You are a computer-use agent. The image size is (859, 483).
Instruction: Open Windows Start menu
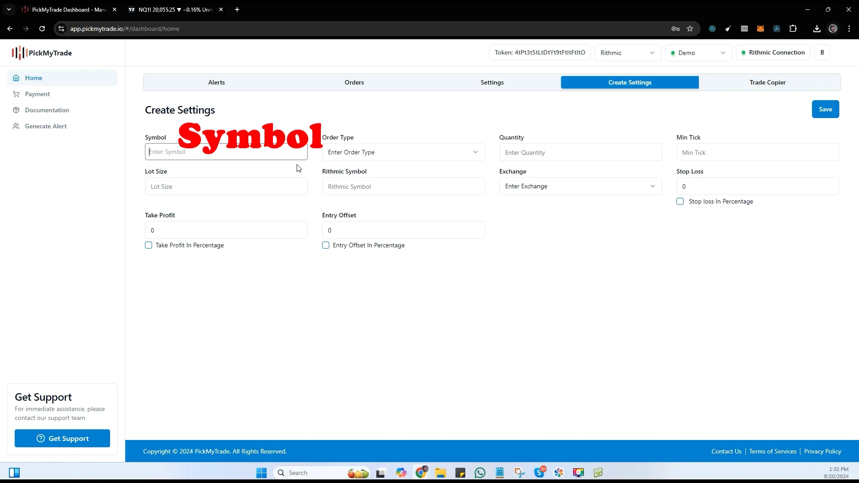tap(261, 473)
